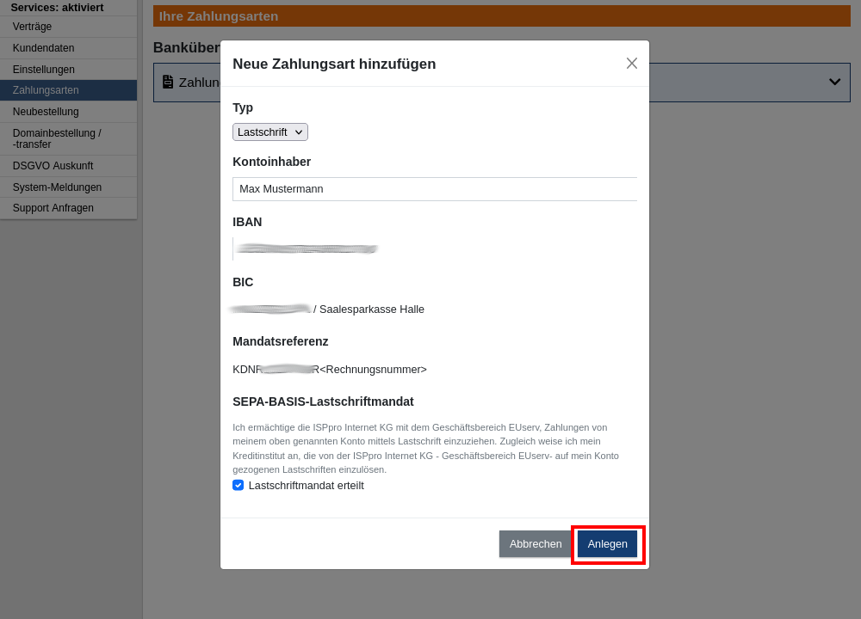The height and width of the screenshot is (619, 861).
Task: Click the Abbrechen button
Action: pyautogui.click(x=536, y=544)
